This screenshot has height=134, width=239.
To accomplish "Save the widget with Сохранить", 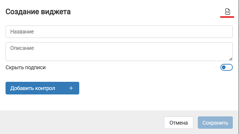I will [215, 123].
